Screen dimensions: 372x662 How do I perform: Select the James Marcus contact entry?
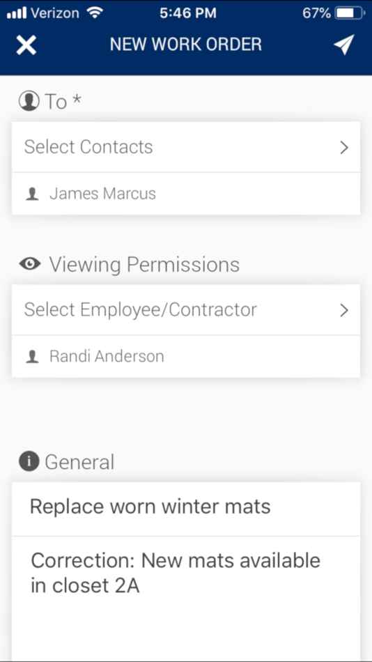pyautogui.click(x=186, y=194)
